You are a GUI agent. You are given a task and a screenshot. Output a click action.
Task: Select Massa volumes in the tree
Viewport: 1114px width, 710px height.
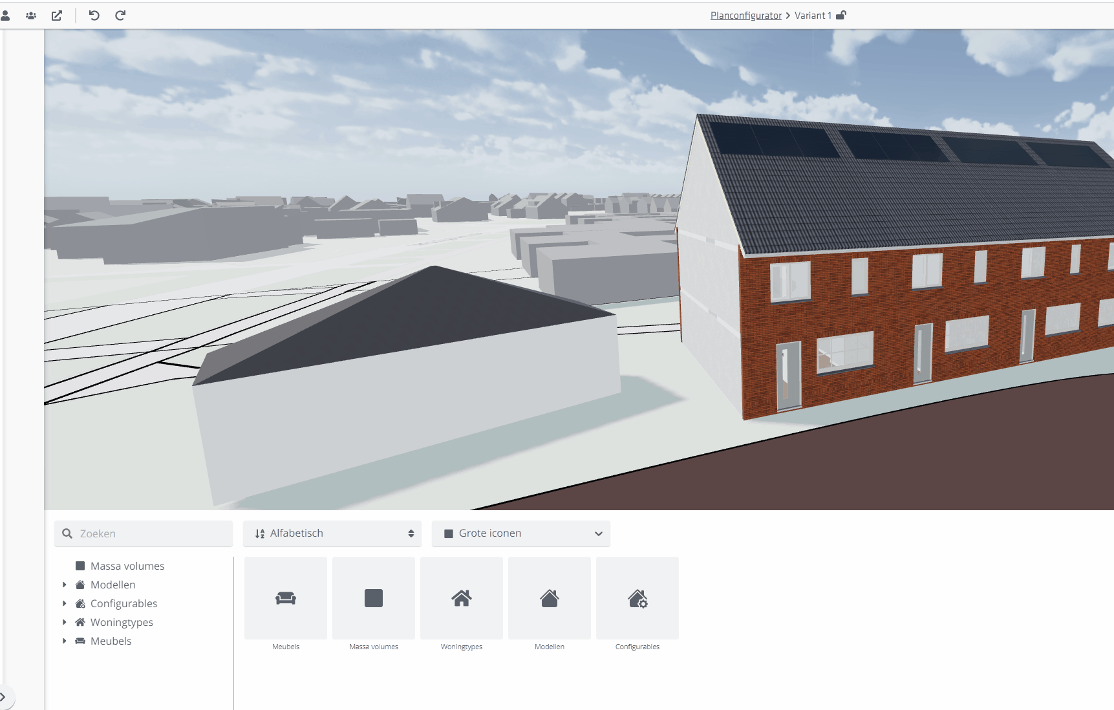(x=127, y=566)
